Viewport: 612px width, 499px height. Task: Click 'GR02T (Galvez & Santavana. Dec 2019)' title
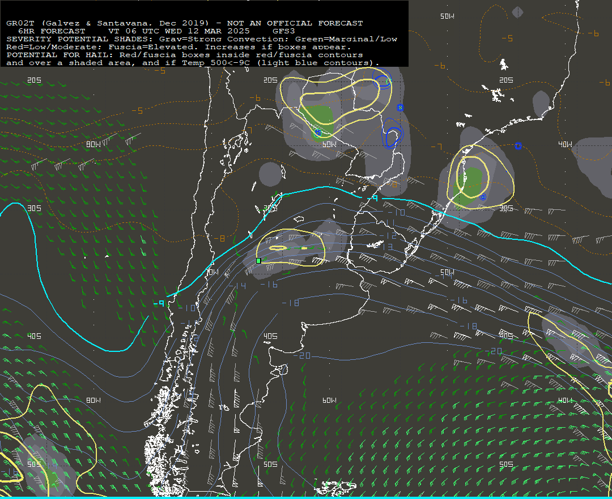point(107,23)
